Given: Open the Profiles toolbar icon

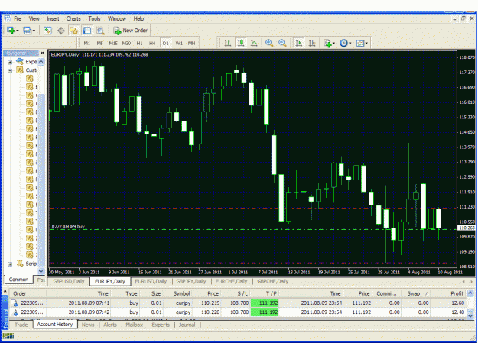Looking at the screenshot, I should pos(27,31).
